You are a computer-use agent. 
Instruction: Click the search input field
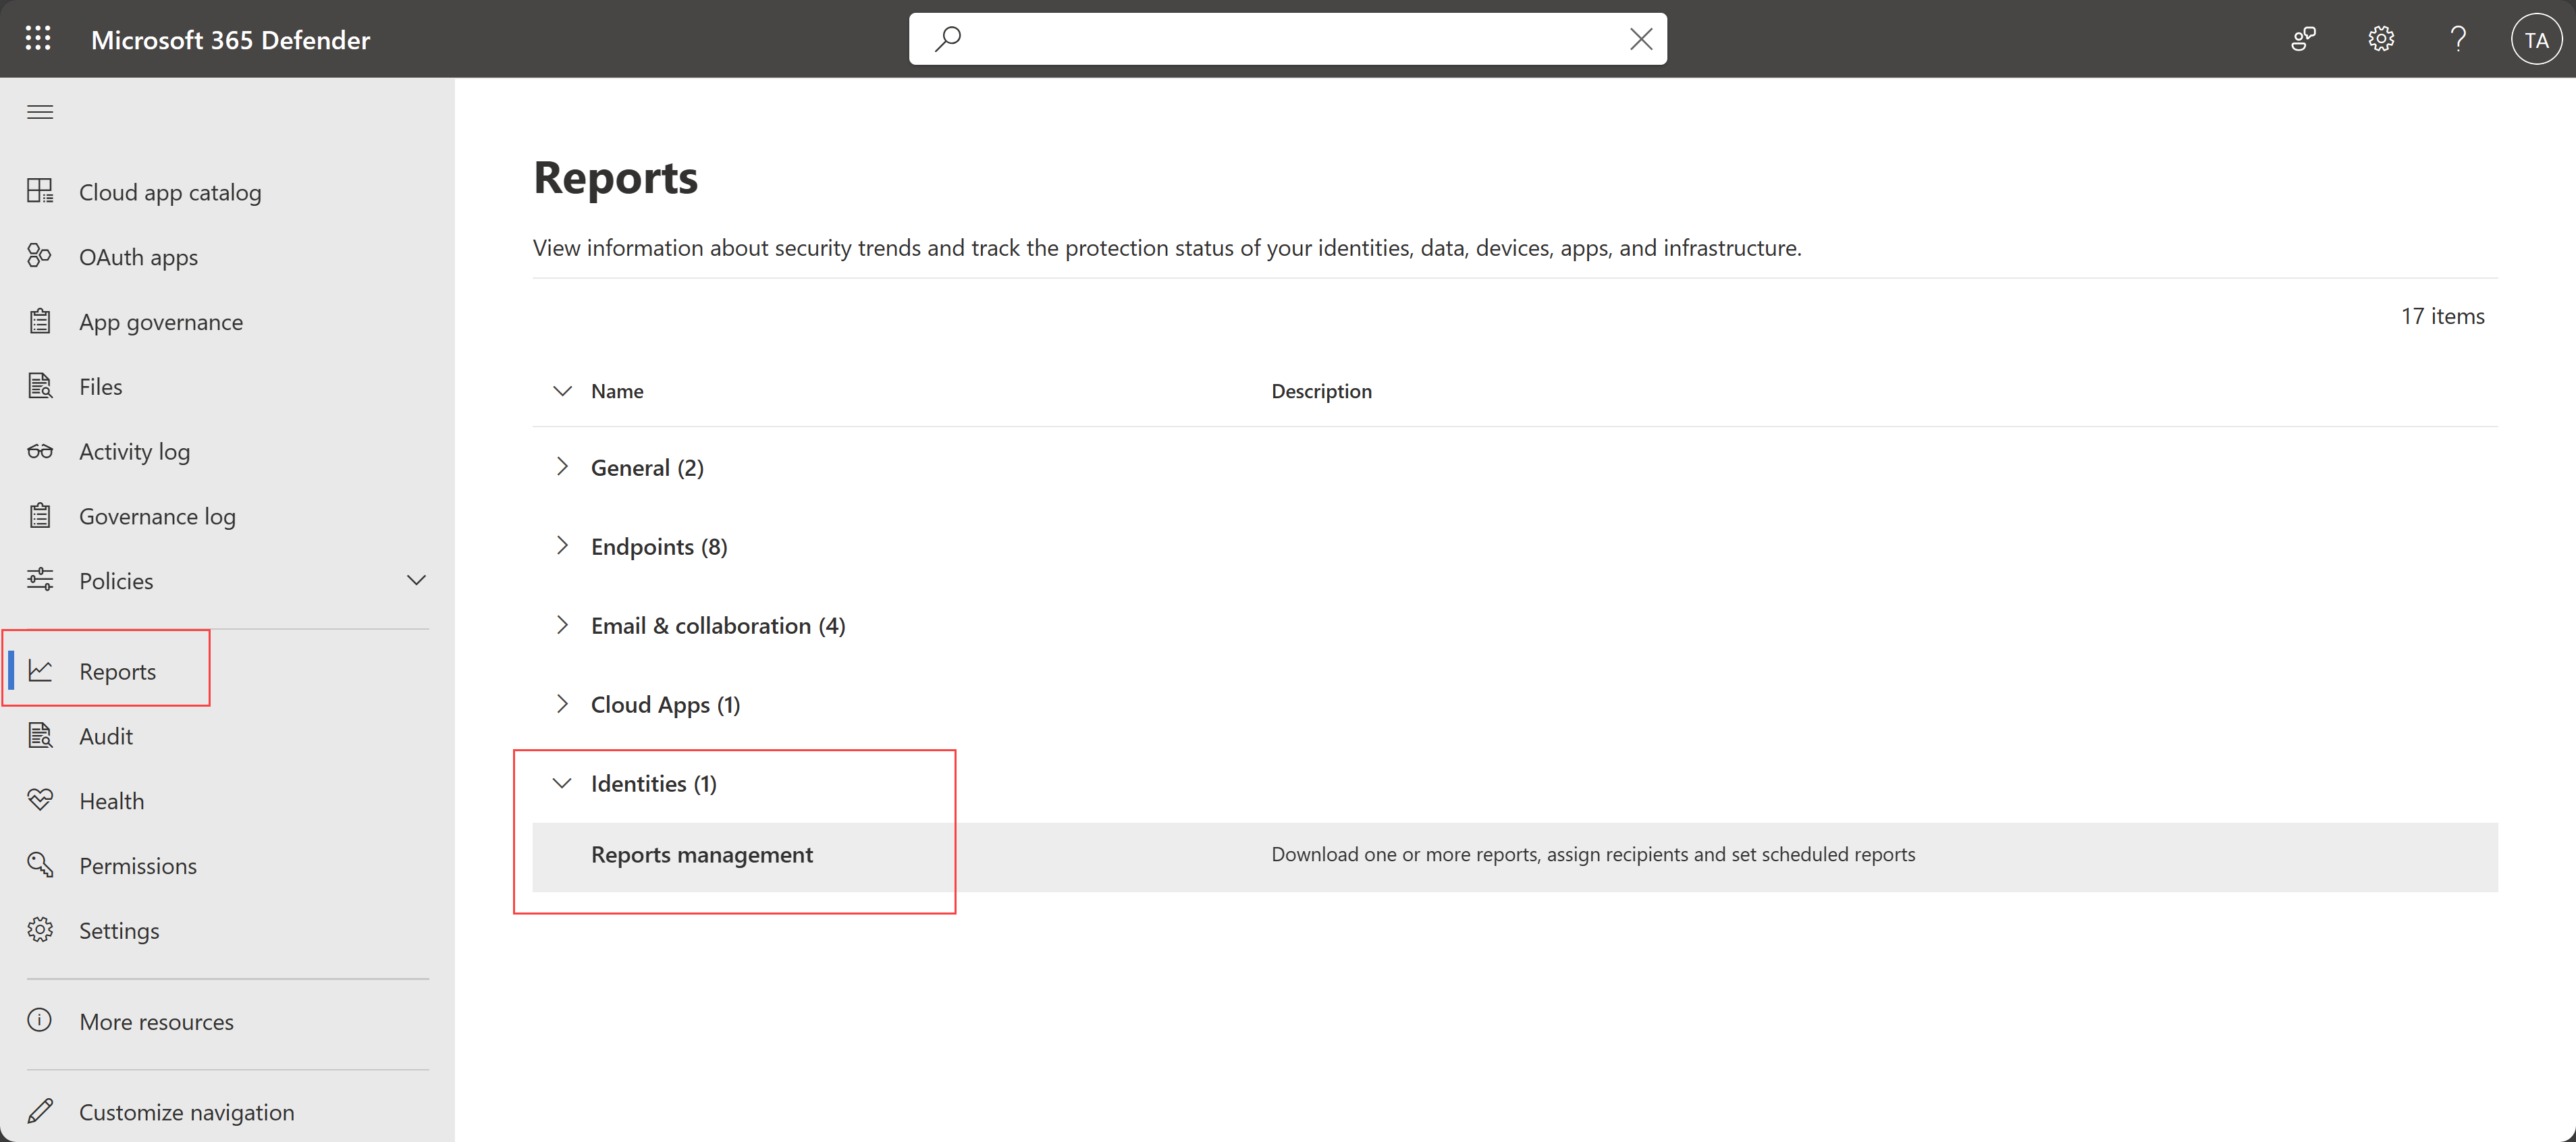[x=1287, y=38]
